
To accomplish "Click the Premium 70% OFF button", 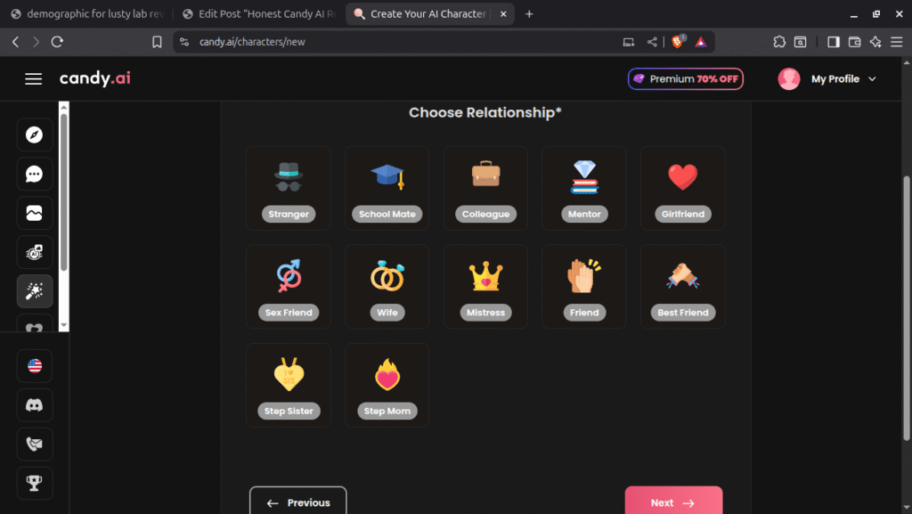I will [685, 79].
